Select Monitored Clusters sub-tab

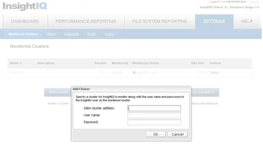(x=23, y=34)
